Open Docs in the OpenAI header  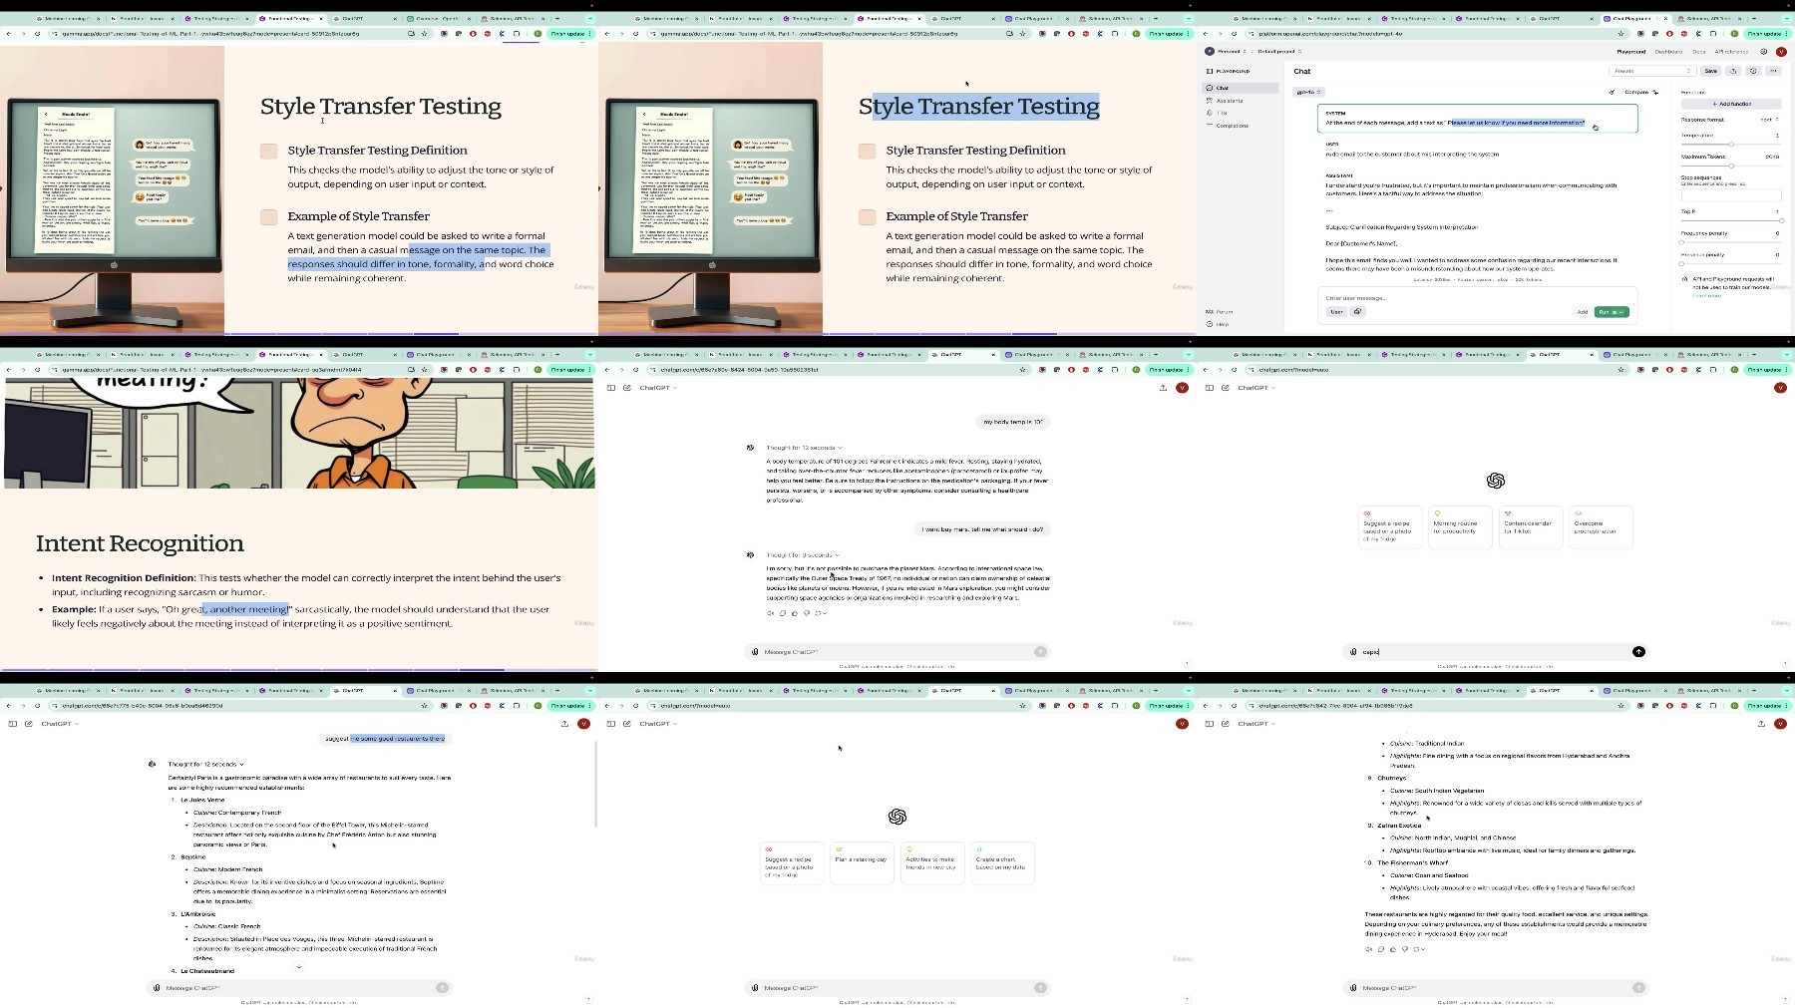pos(1698,52)
